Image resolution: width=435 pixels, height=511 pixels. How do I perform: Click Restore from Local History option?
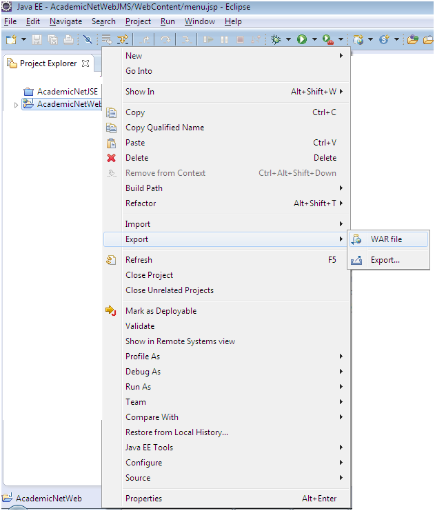tap(176, 432)
